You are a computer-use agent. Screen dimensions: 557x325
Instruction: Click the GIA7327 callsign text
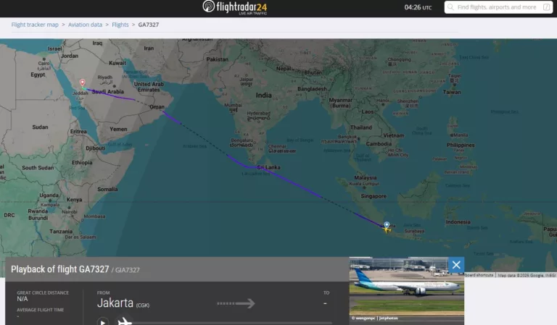coord(127,270)
